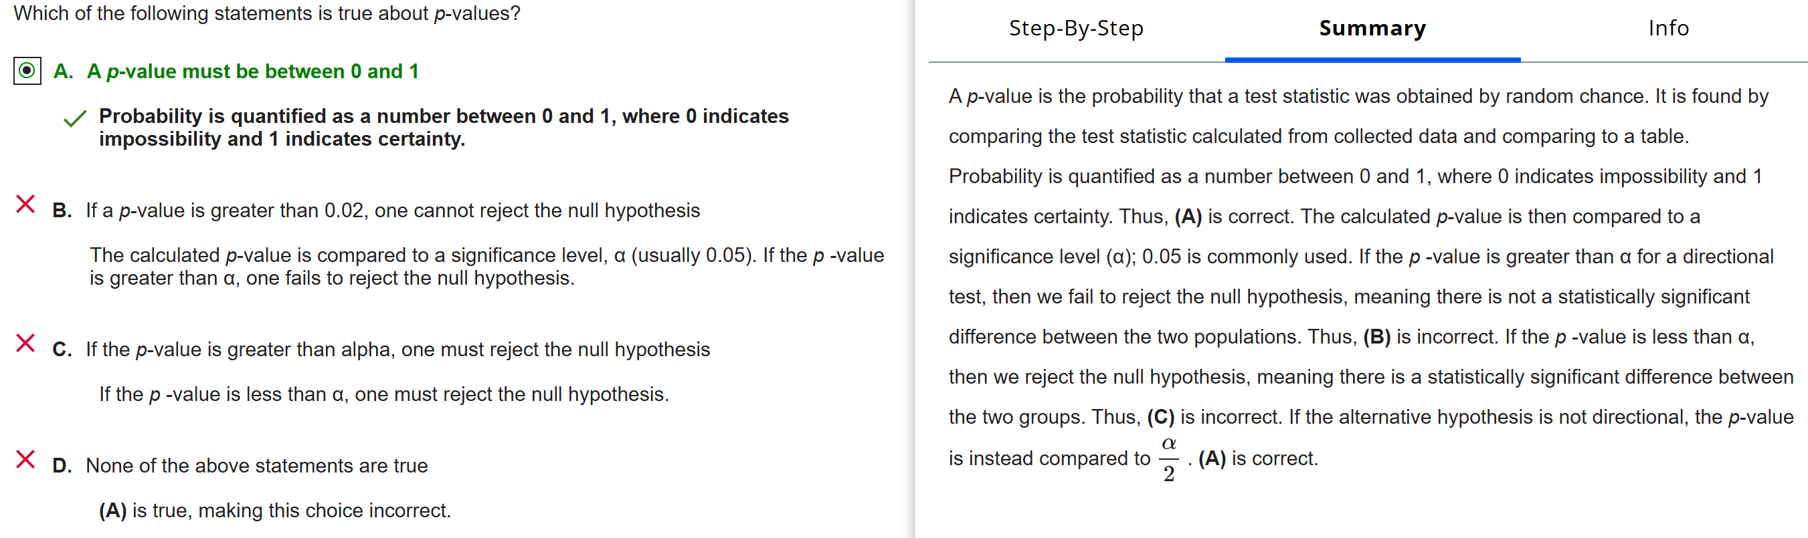Click the bold (B) reference in the summary

(1376, 337)
